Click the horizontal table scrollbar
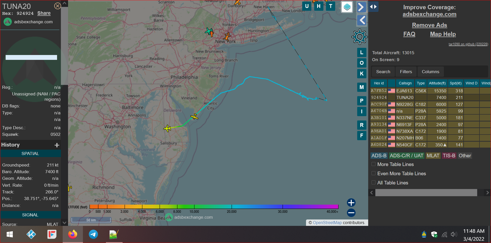The height and width of the screenshot is (243, 491). coord(426,193)
